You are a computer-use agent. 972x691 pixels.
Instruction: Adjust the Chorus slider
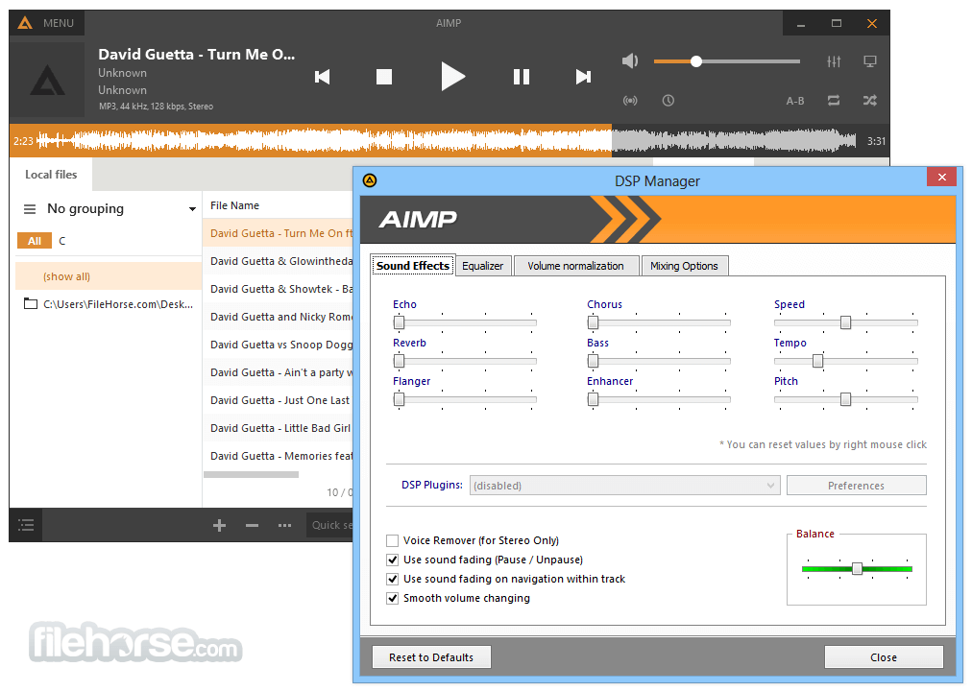[659, 322]
